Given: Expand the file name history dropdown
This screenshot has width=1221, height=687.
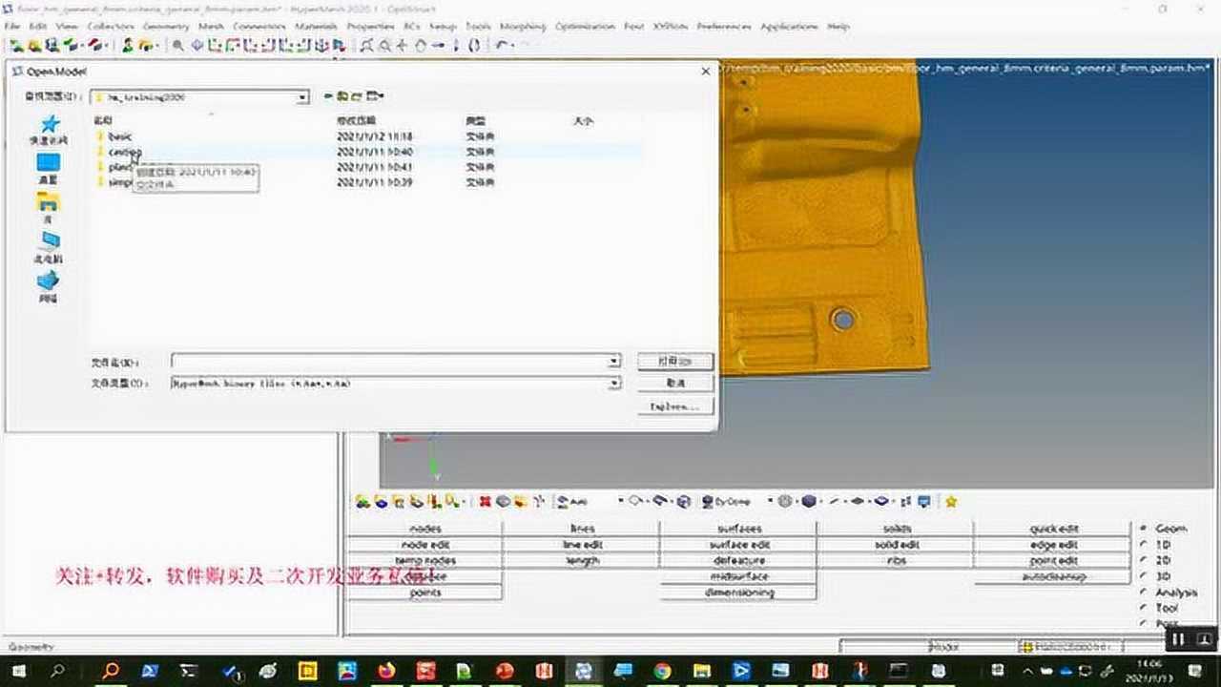Looking at the screenshot, I should click(615, 361).
